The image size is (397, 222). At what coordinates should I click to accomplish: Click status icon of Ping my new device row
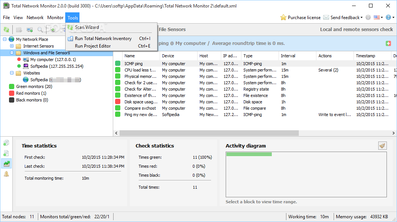(x=118, y=114)
